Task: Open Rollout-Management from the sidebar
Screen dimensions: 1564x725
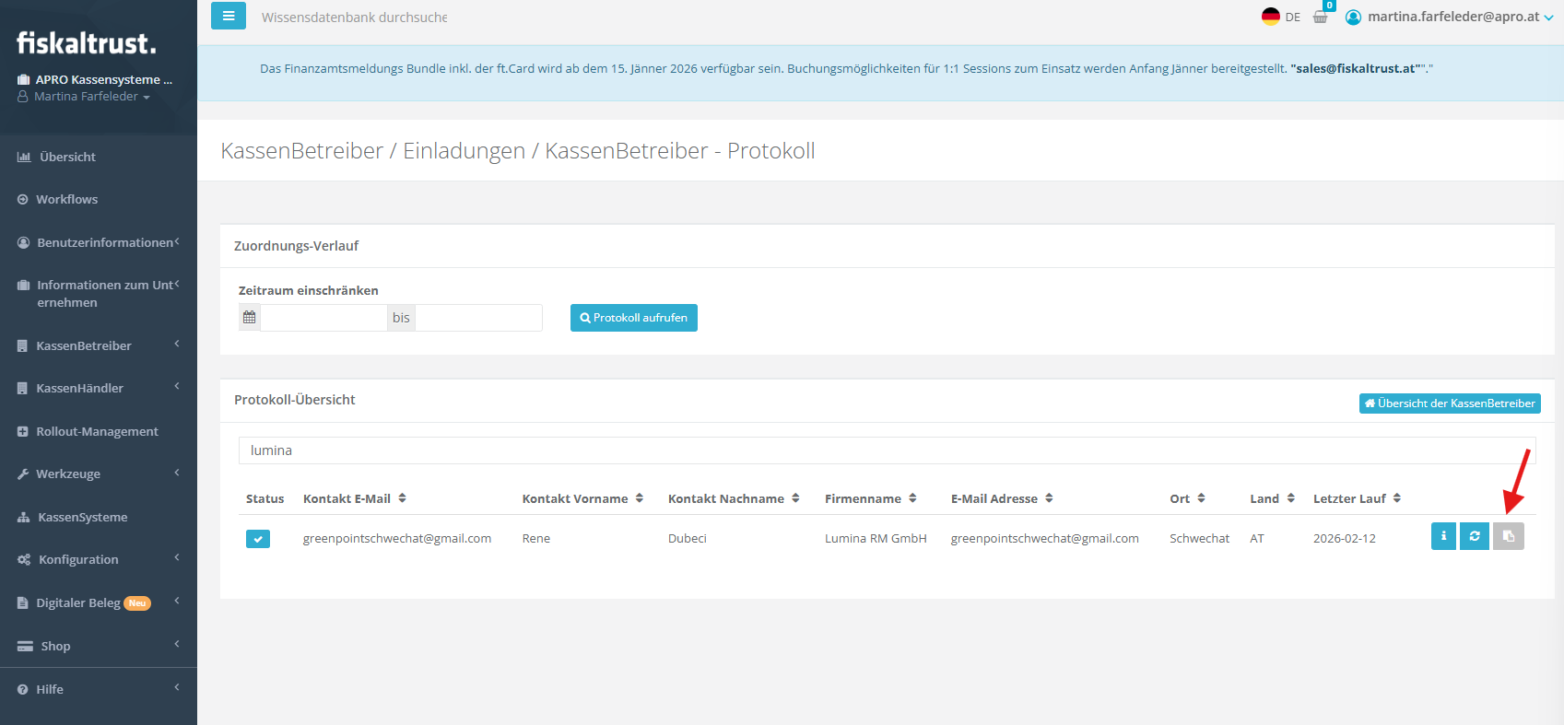Action: [97, 431]
